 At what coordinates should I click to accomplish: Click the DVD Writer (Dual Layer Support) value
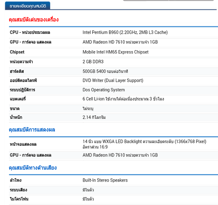(x=113, y=81)
